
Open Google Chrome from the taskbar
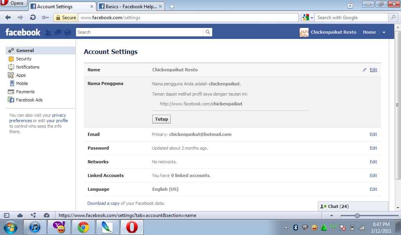[x=83, y=227]
